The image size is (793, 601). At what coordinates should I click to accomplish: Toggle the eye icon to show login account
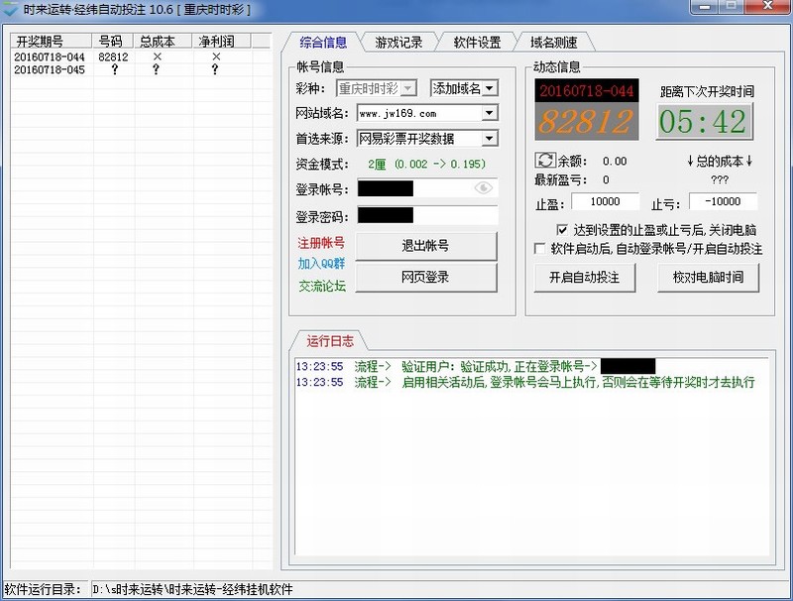click(x=483, y=187)
